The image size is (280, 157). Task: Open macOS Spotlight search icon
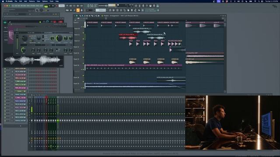click(x=259, y=1)
